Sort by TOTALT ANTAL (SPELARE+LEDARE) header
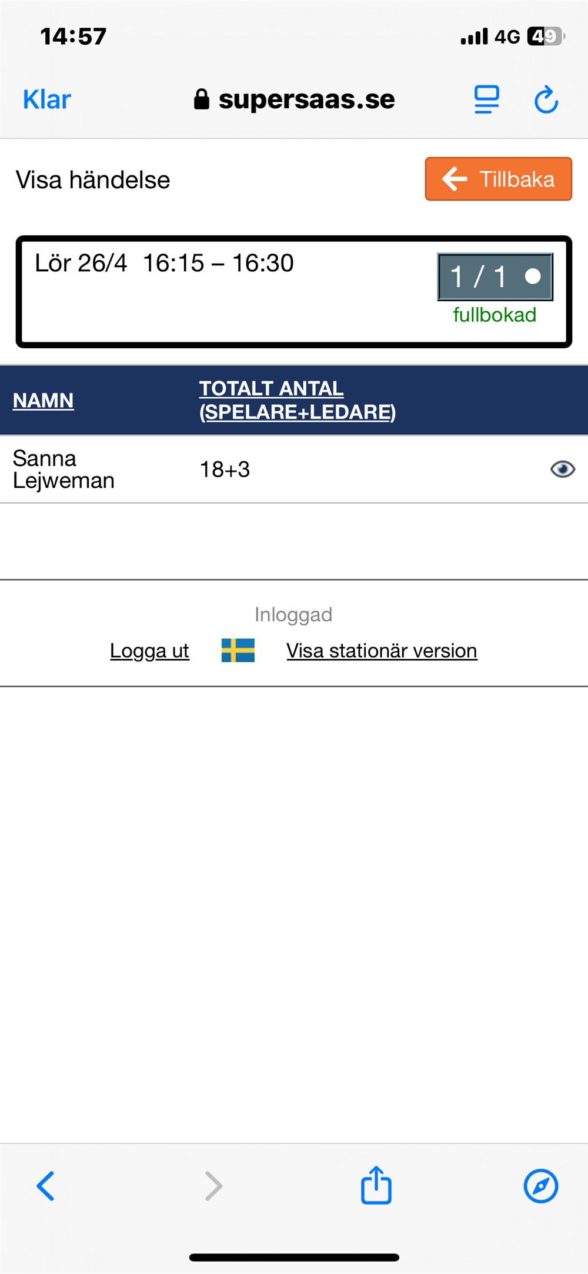Image resolution: width=588 pixels, height=1274 pixels. 297,400
